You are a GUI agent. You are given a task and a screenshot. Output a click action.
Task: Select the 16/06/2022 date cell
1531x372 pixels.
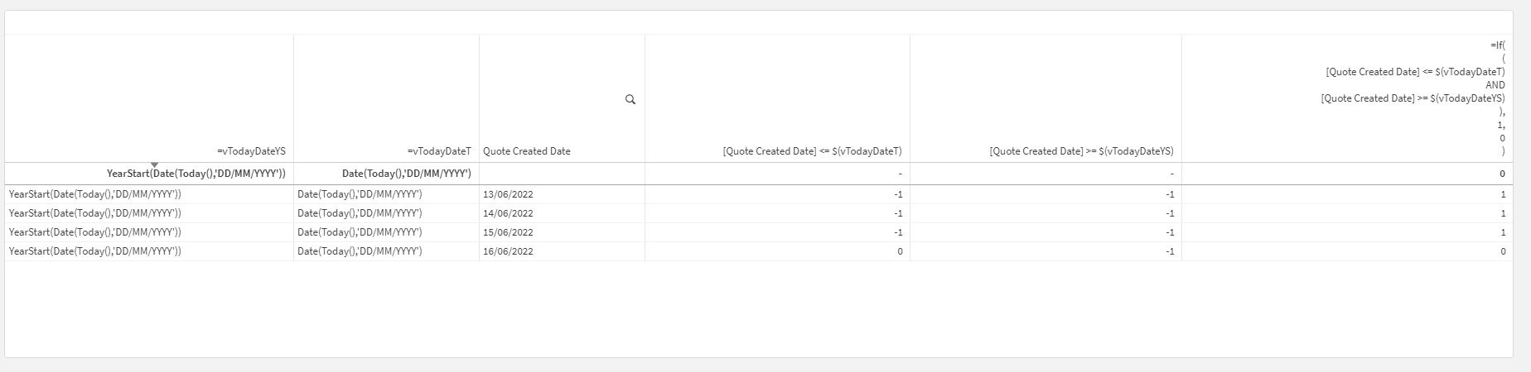(x=508, y=251)
